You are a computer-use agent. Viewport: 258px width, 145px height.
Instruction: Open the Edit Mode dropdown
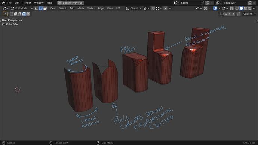pyautogui.click(x=22, y=8)
